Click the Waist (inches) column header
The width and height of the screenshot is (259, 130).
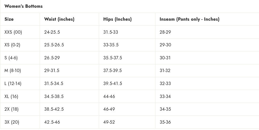[x=59, y=19]
